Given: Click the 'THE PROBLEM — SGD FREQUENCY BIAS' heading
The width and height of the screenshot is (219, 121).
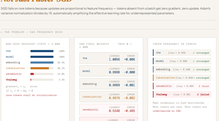Looking at the screenshot, I should point(33,32).
